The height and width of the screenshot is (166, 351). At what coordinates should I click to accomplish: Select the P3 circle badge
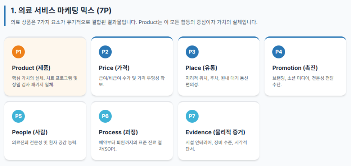(x=192, y=52)
